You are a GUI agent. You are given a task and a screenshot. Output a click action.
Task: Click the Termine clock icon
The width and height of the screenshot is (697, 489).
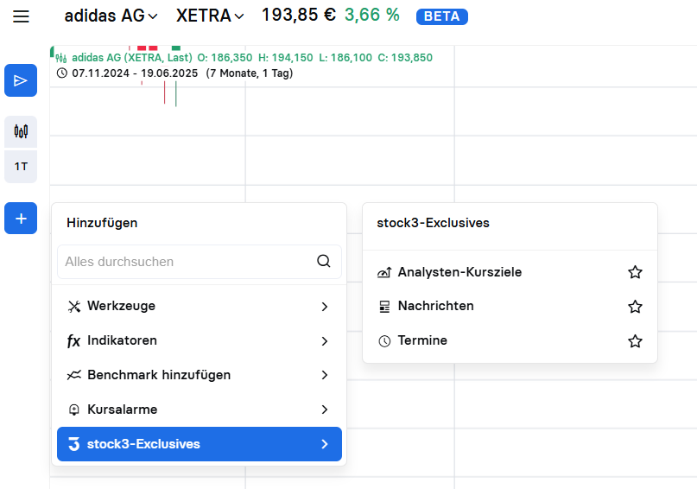click(385, 341)
